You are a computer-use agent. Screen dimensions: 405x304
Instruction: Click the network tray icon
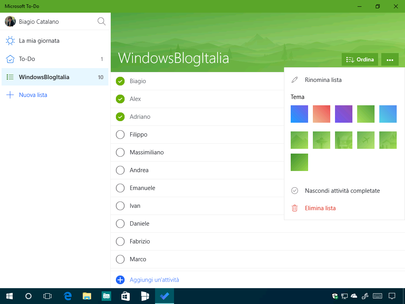[x=344, y=296]
